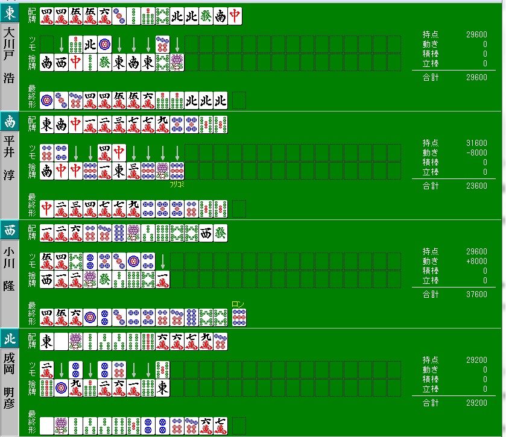Select the 二萬 discard in West's 捨牌 row
The image size is (506, 437).
(75, 279)
